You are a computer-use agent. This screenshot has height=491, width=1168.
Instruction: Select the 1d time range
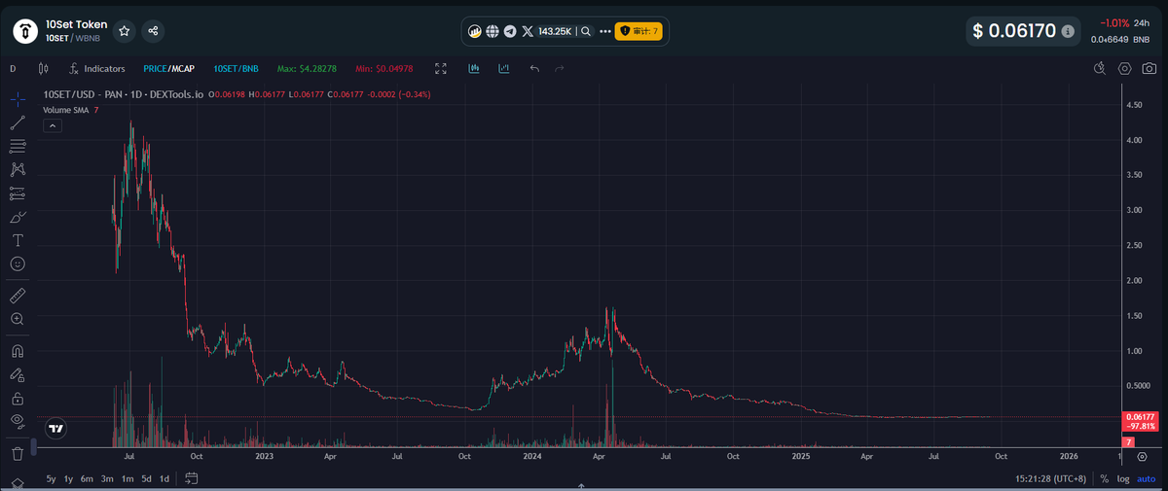click(164, 478)
